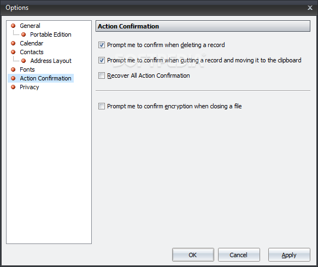Click the red bullet icon beside Address Layout
Screen dimensions: 318x267
pos(23,61)
